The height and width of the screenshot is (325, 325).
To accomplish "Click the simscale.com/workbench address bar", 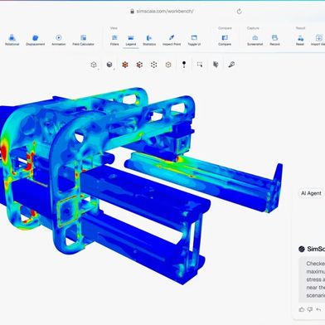I will click(x=165, y=12).
